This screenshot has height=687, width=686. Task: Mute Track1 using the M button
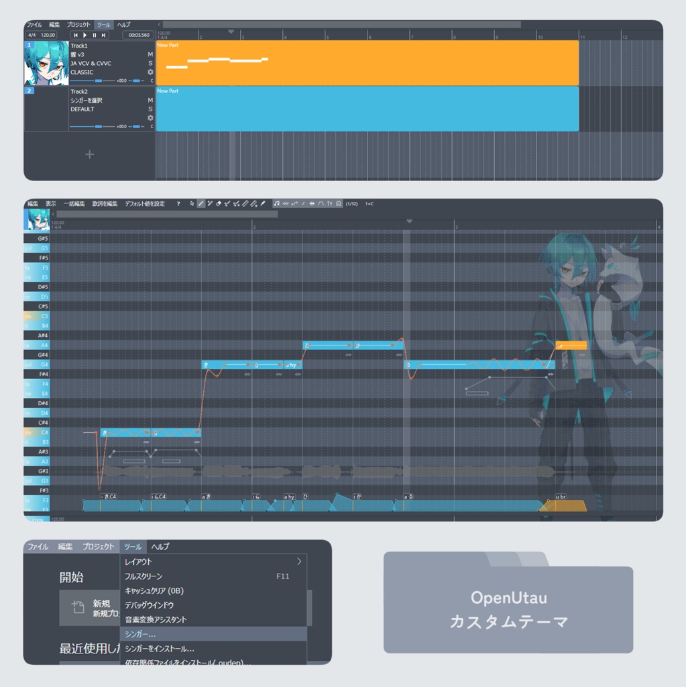[x=150, y=55]
